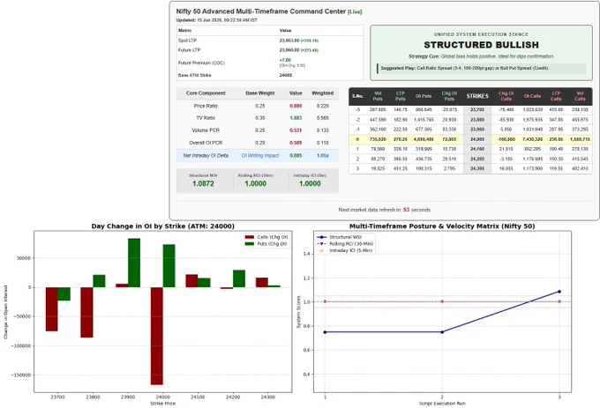This screenshot has width=600, height=408.
Task: Click the green [Live] status tag
Action: coord(355,11)
